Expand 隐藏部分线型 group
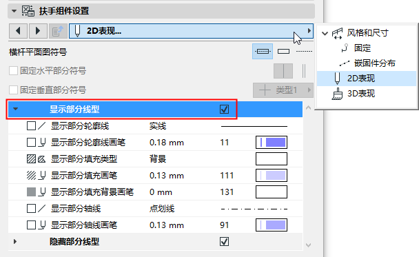This screenshot has height=257, width=419. [15, 242]
